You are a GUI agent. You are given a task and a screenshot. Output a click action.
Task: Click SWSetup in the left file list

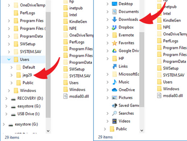tap(77, 69)
